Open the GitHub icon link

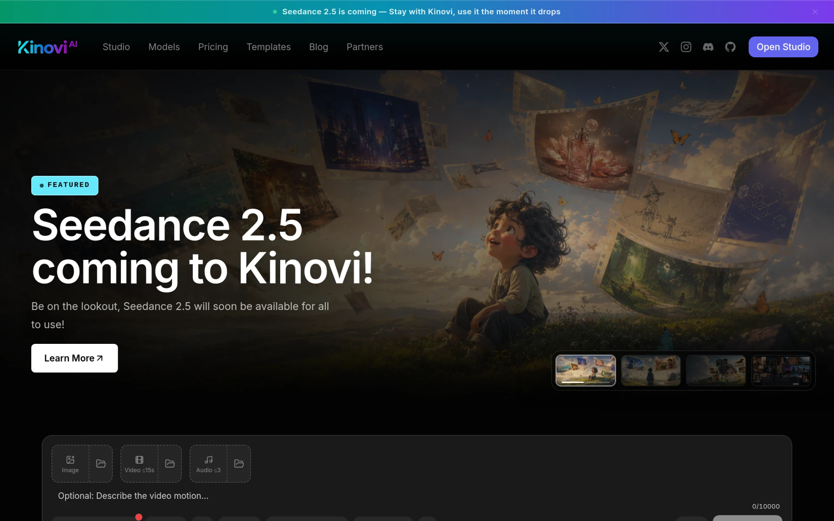coord(730,47)
